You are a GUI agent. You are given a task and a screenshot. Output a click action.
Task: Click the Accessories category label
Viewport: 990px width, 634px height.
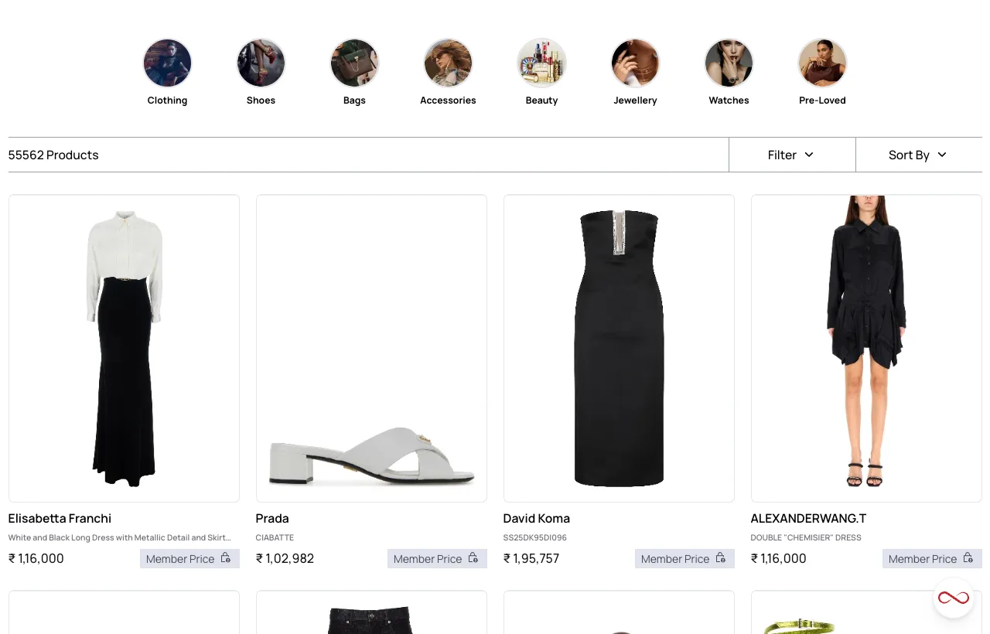pyautogui.click(x=448, y=101)
